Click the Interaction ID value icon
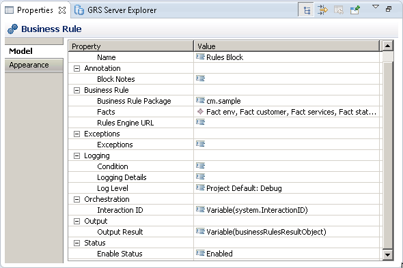403x268 pixels. click(200, 209)
